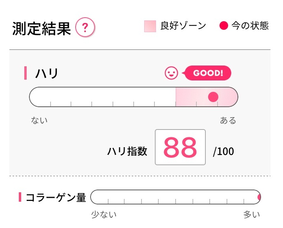283x228 pixels.
Task: Click the 88 score box
Action: (x=180, y=147)
